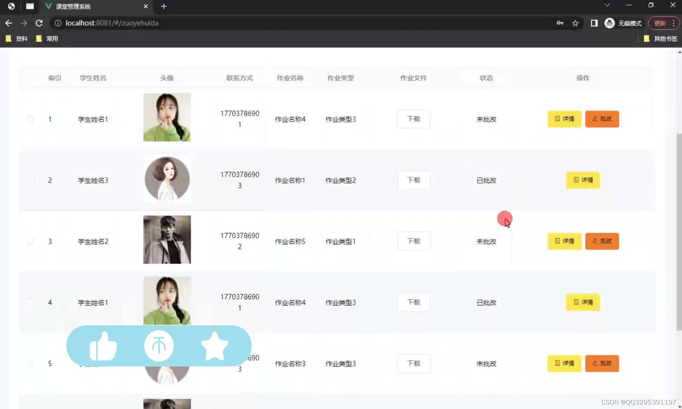Open the 资料 bookmark folder
The width and height of the screenshot is (682, 409).
click(17, 39)
